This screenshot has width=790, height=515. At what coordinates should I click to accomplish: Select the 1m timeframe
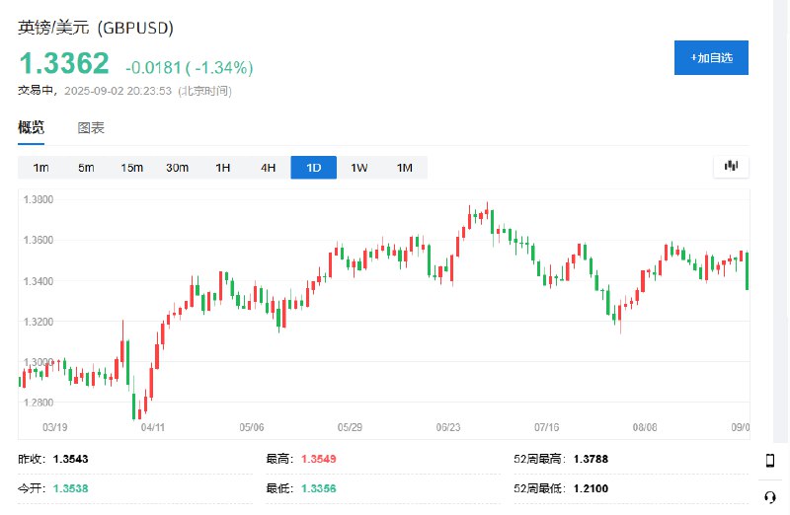tap(40, 168)
